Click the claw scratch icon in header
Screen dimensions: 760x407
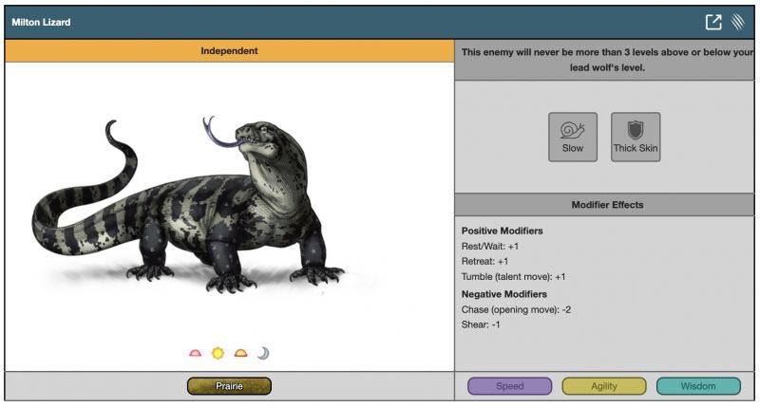[x=738, y=22]
